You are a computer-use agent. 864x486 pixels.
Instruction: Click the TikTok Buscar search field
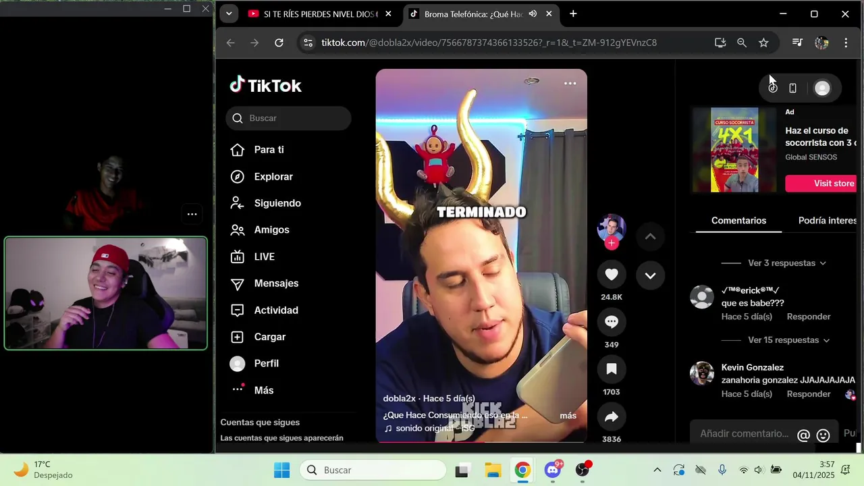[x=288, y=118]
